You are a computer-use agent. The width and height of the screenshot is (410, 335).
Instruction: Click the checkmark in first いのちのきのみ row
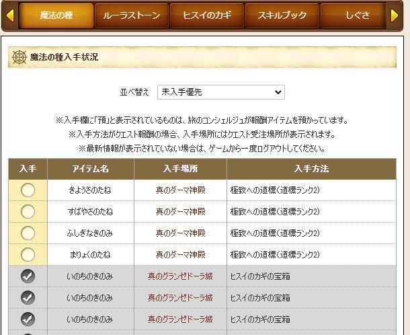pyautogui.click(x=28, y=276)
